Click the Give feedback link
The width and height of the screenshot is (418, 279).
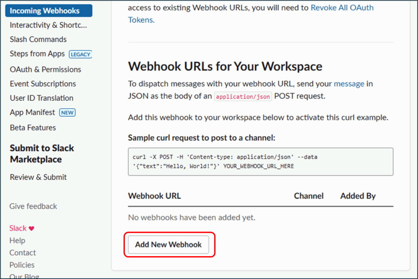click(33, 206)
